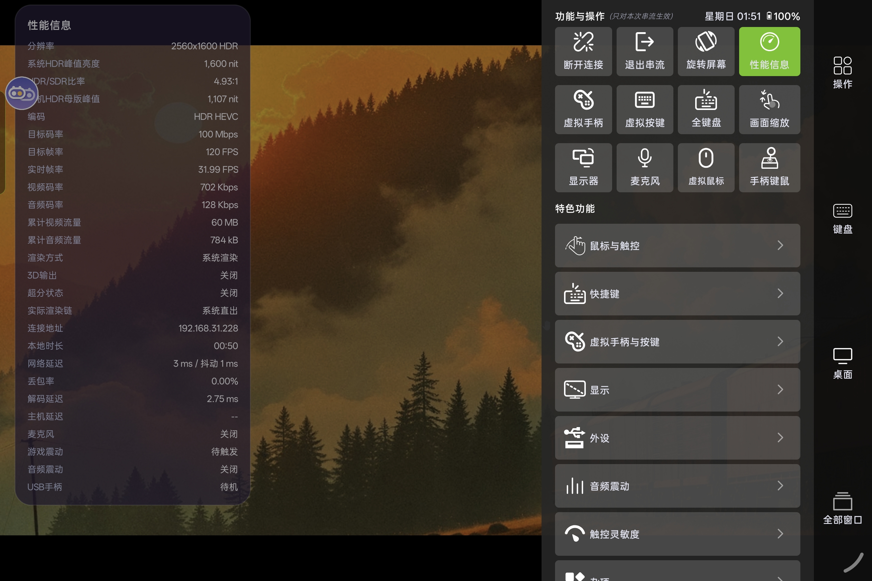The image size is (872, 581).
Task: Toggle Virtual Gamepad (虚拟手柄) tile
Action: 583,110
